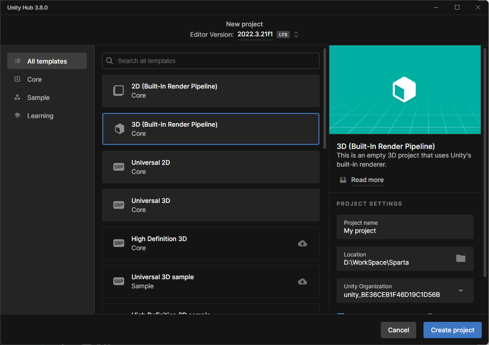The image size is (489, 345).
Task: Click the 2D template square icon
Action: click(119, 90)
